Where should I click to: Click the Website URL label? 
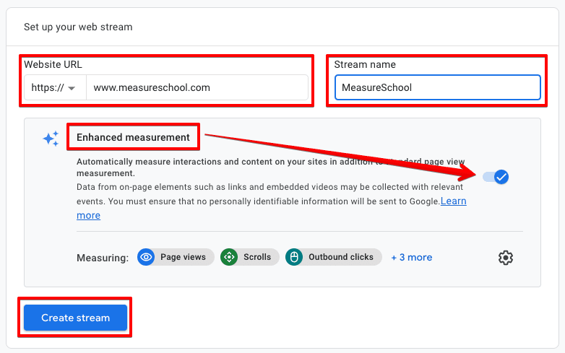tap(53, 64)
